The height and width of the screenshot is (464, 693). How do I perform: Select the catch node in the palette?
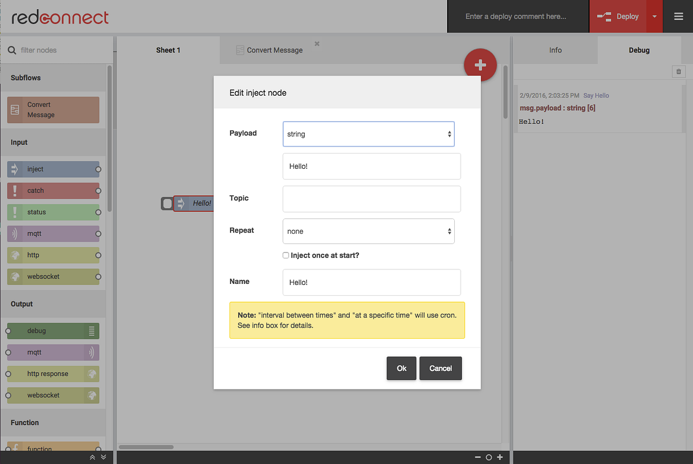click(53, 190)
